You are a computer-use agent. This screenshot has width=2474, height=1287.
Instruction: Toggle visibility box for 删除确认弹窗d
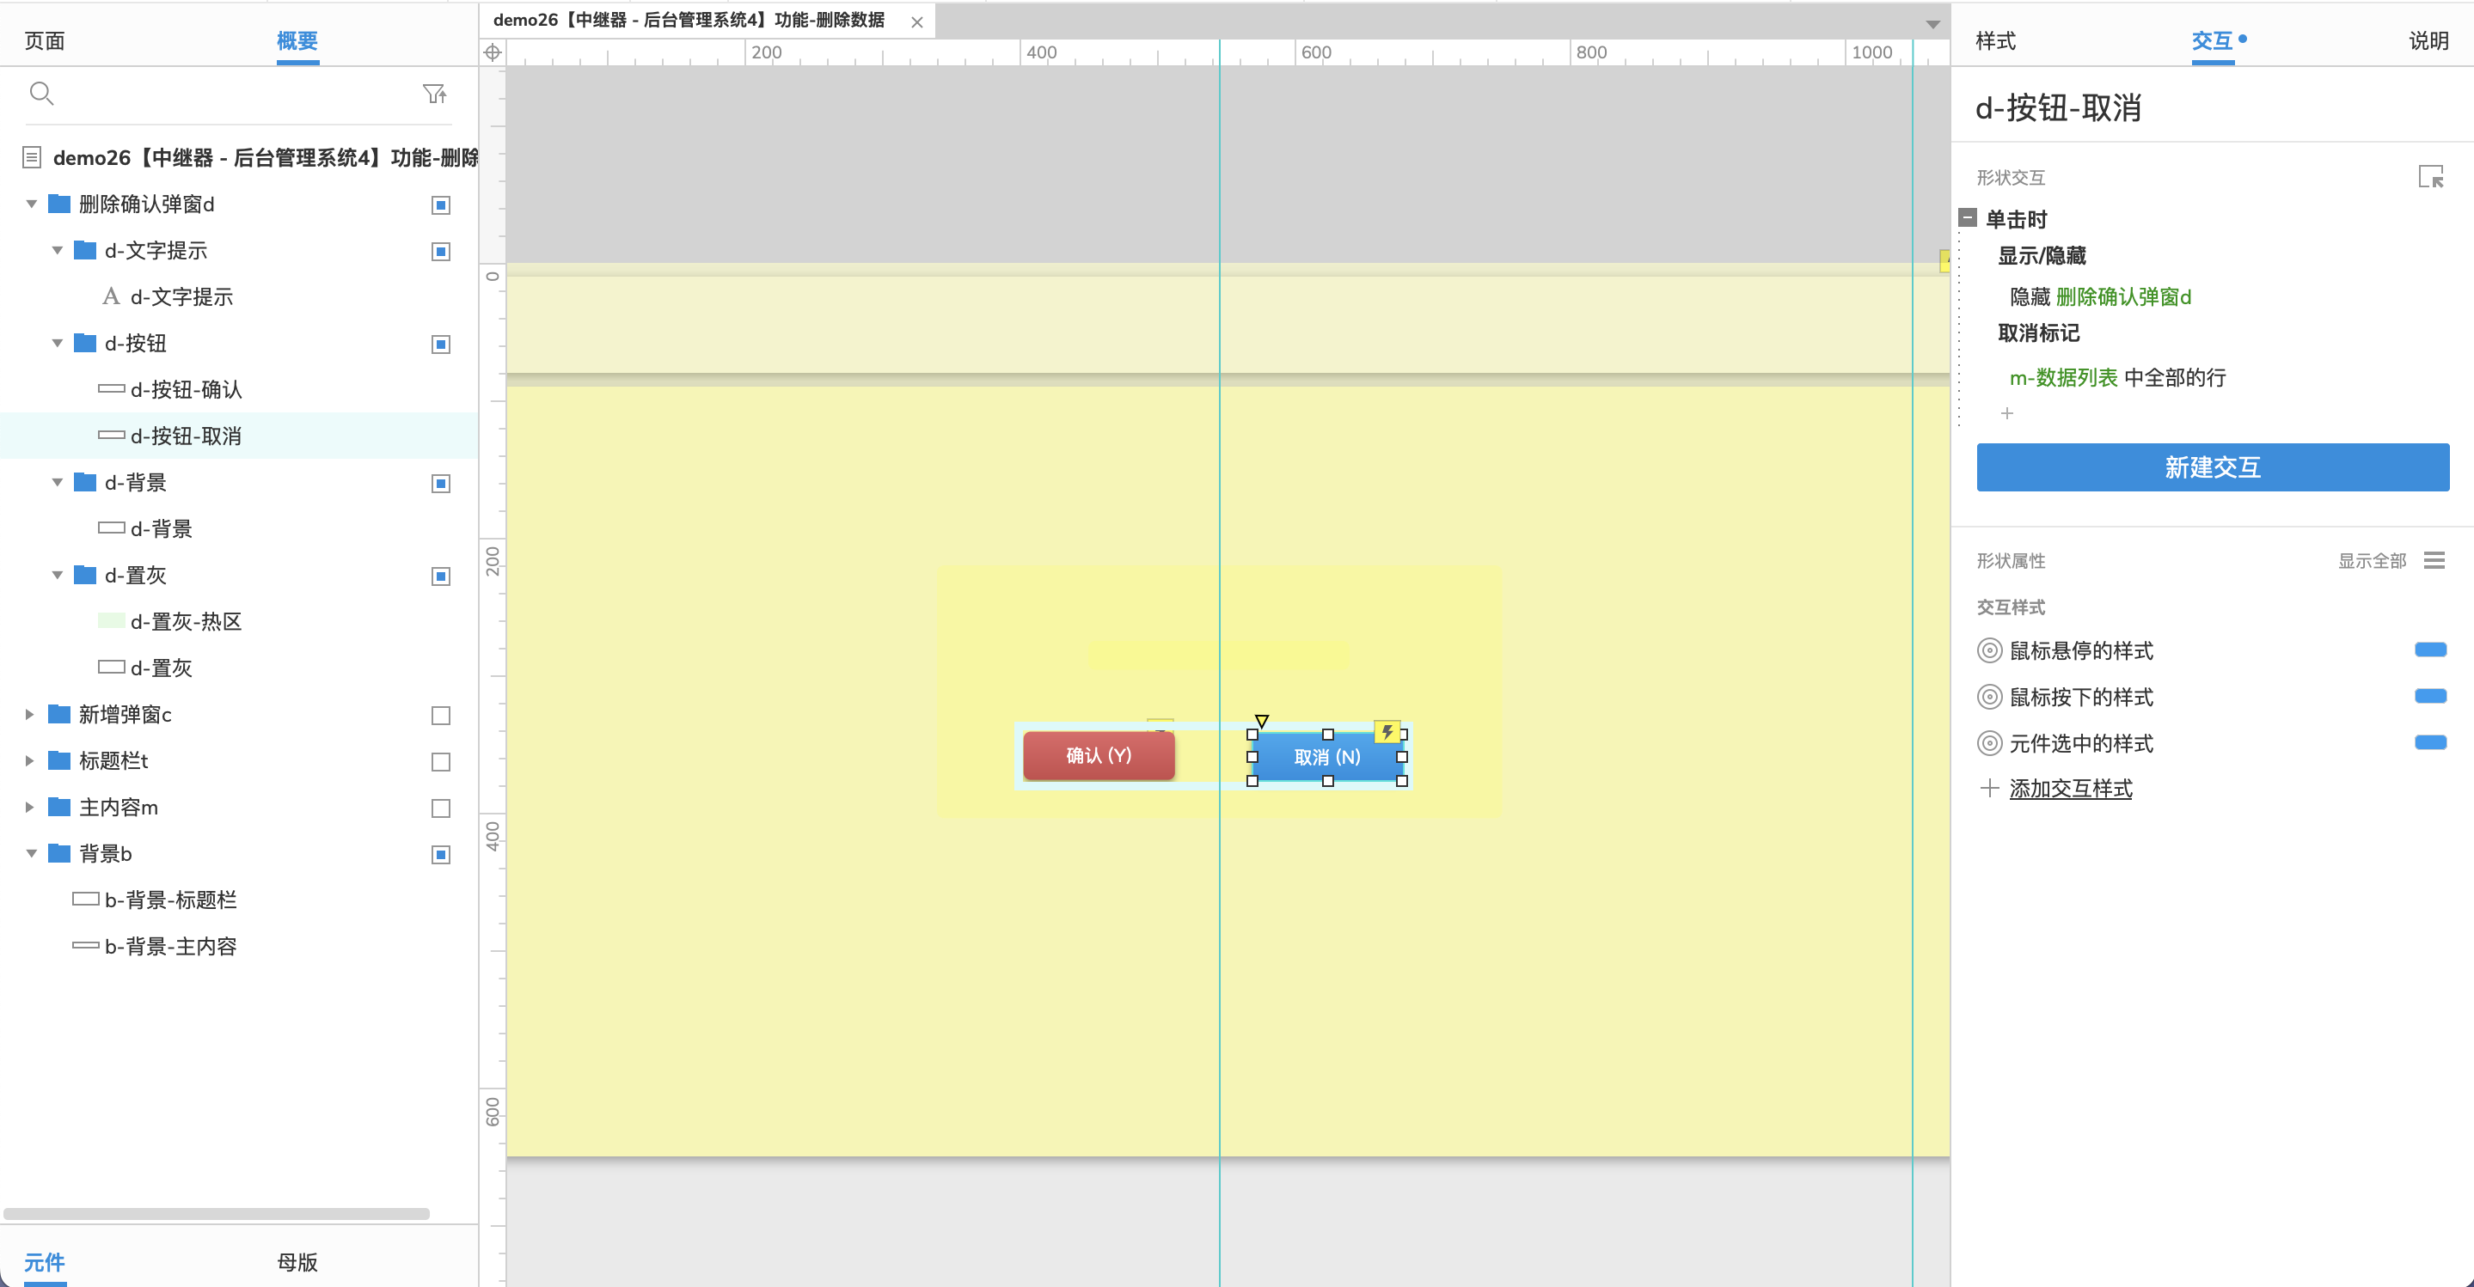[x=441, y=204]
